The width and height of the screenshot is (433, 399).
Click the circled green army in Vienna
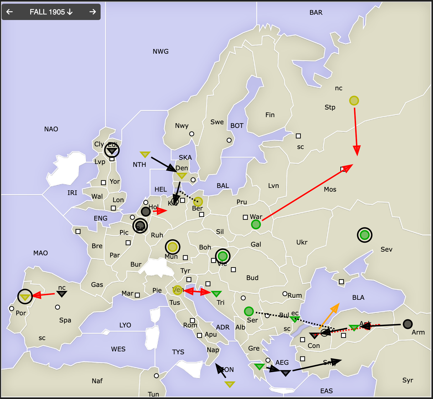click(x=223, y=256)
